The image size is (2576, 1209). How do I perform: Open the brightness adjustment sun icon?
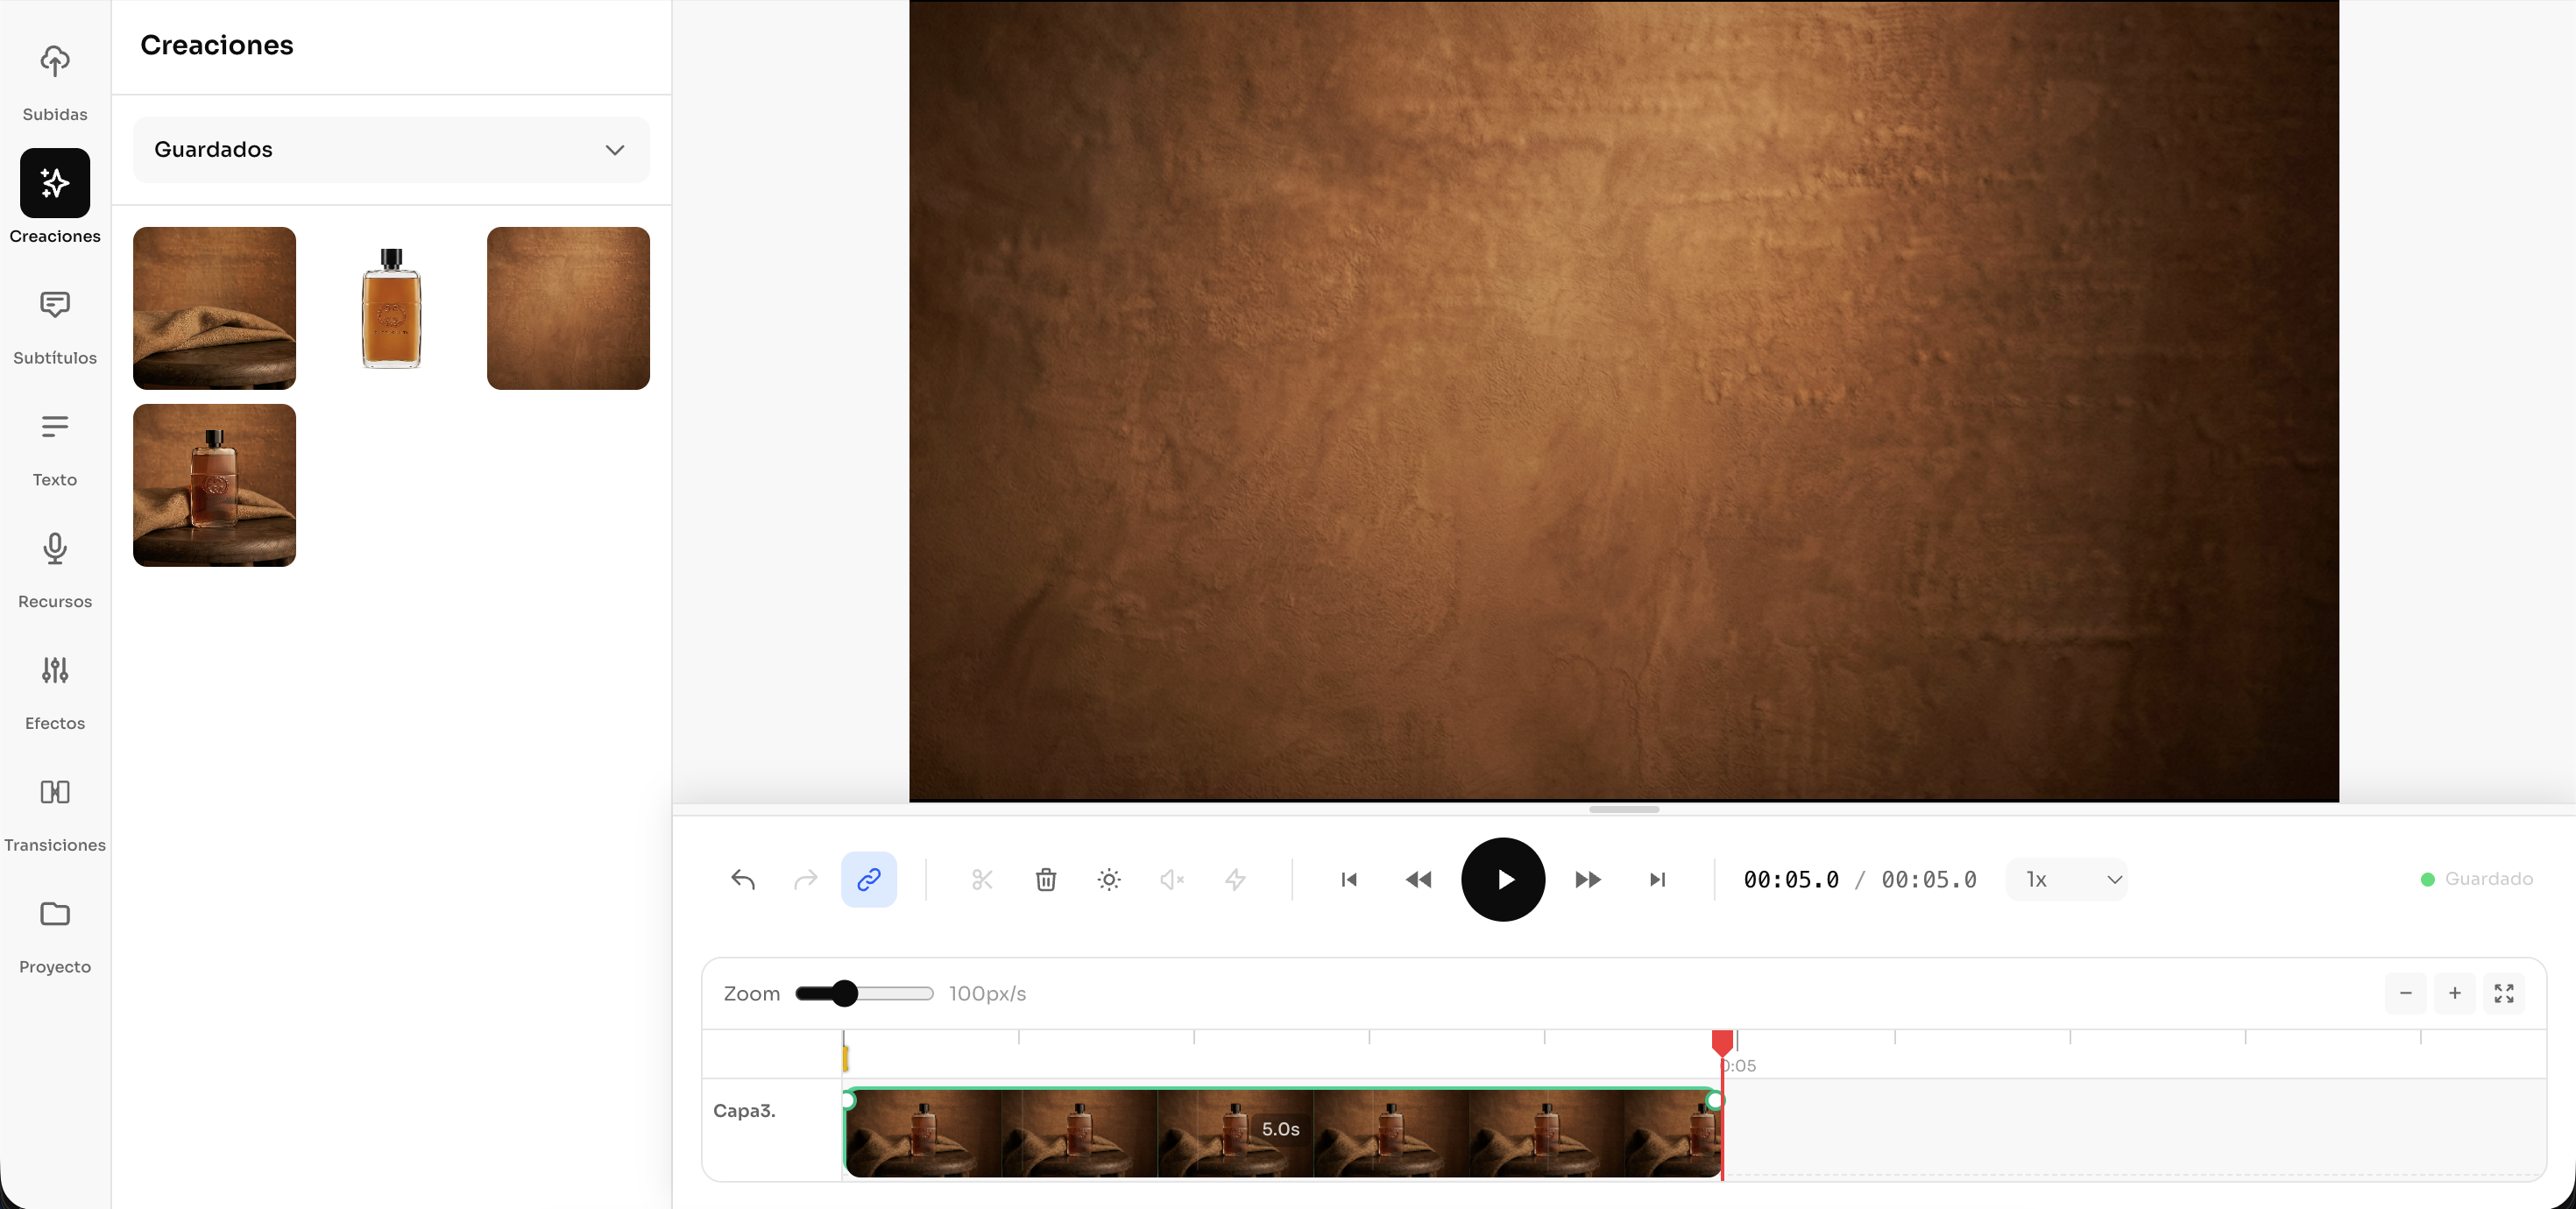[x=1108, y=879]
